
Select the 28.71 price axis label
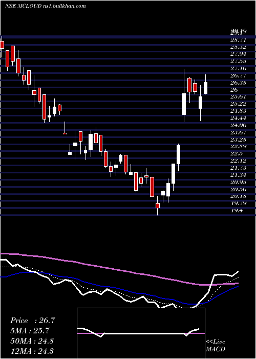pyautogui.click(x=238, y=41)
